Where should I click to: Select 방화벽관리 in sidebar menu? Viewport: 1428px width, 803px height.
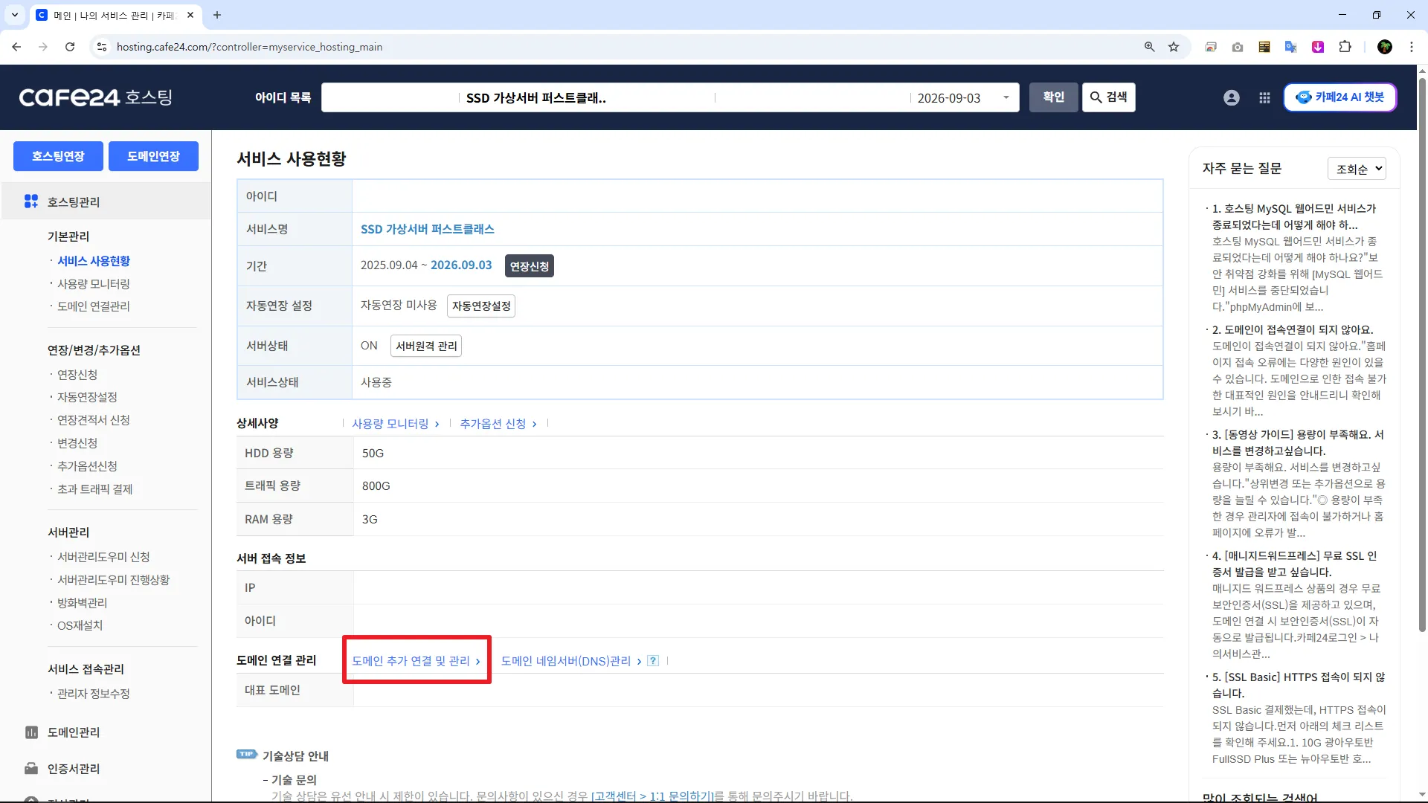point(82,603)
